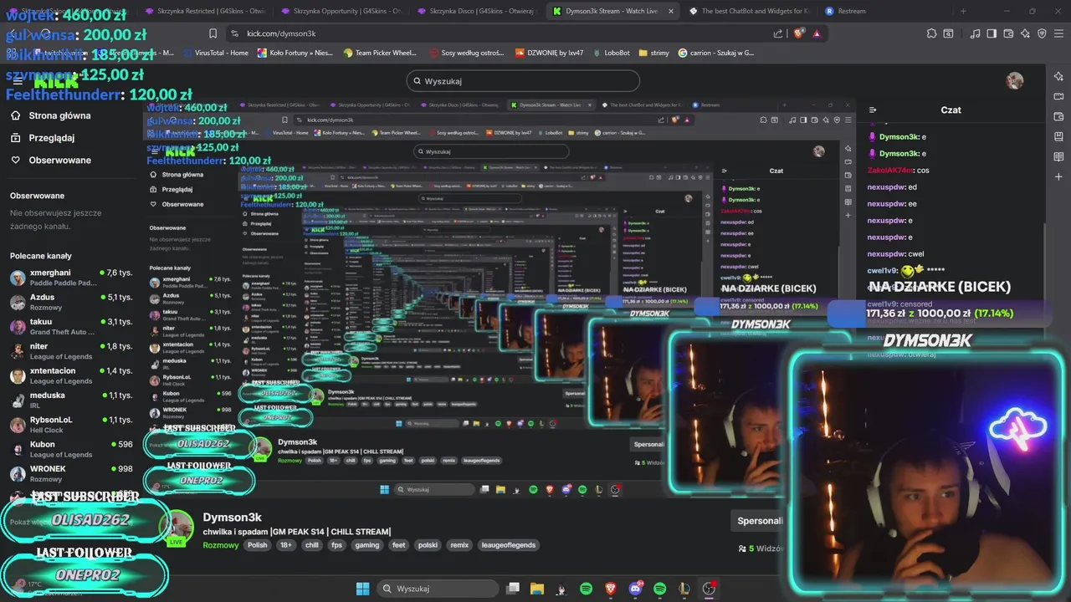Click the gaming stream tag
Image resolution: width=1071 pixels, height=602 pixels.
click(366, 545)
